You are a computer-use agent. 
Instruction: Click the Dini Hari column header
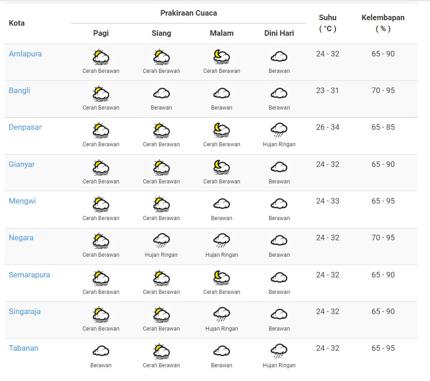(279, 33)
